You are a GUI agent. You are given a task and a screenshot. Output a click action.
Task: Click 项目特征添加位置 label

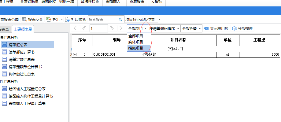[x=140, y=19]
